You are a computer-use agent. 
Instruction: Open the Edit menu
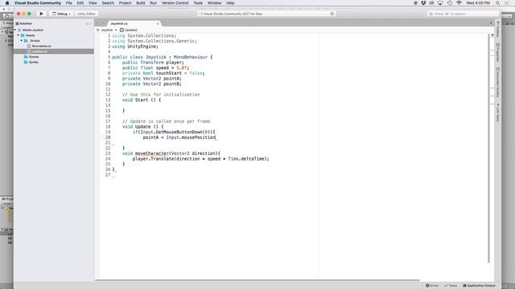(80, 3)
